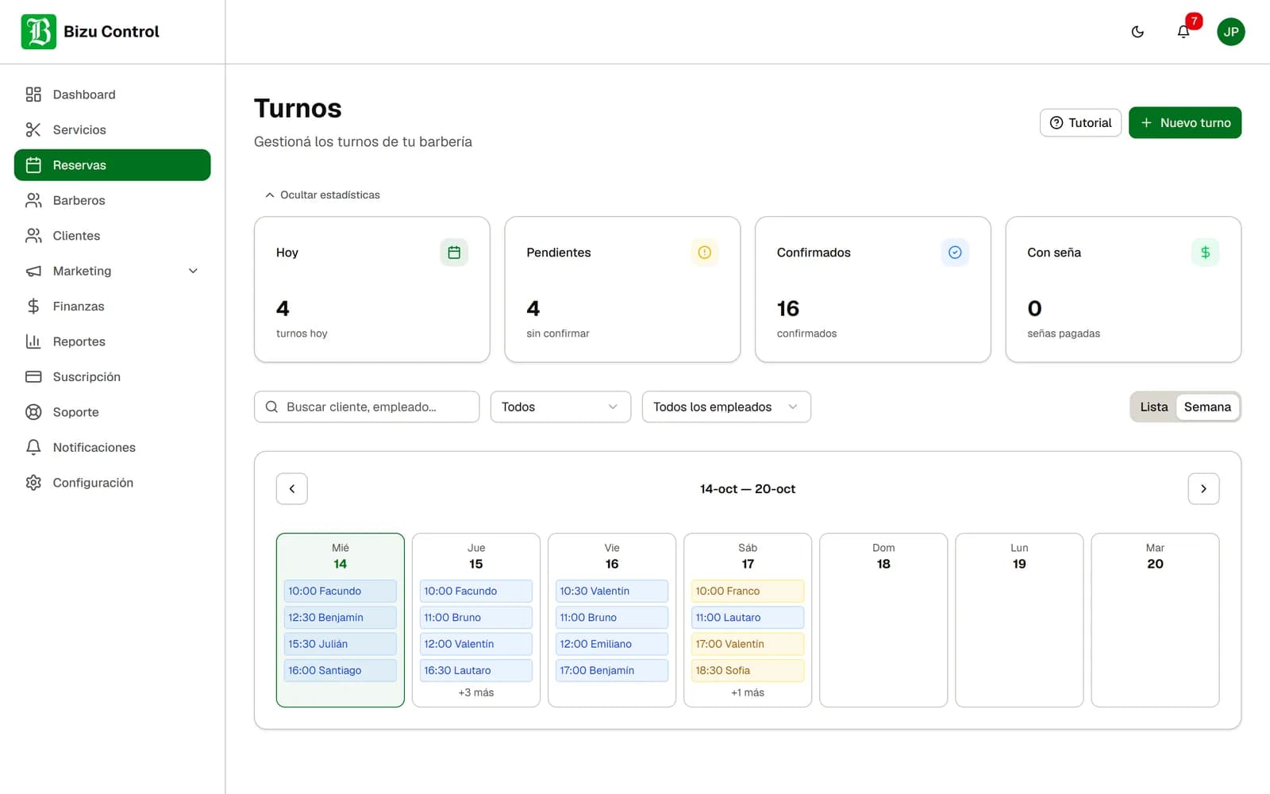The width and height of the screenshot is (1270, 794).
Task: Open Dashboard from the sidebar
Action: click(x=112, y=94)
